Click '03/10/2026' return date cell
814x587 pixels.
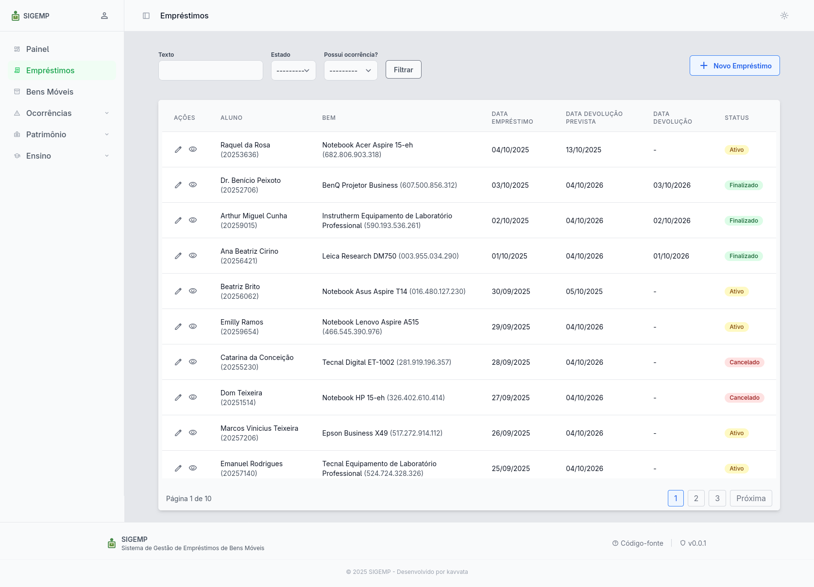[x=672, y=185]
